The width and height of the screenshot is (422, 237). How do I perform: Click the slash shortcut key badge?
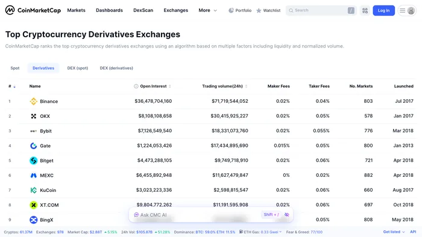351,10
